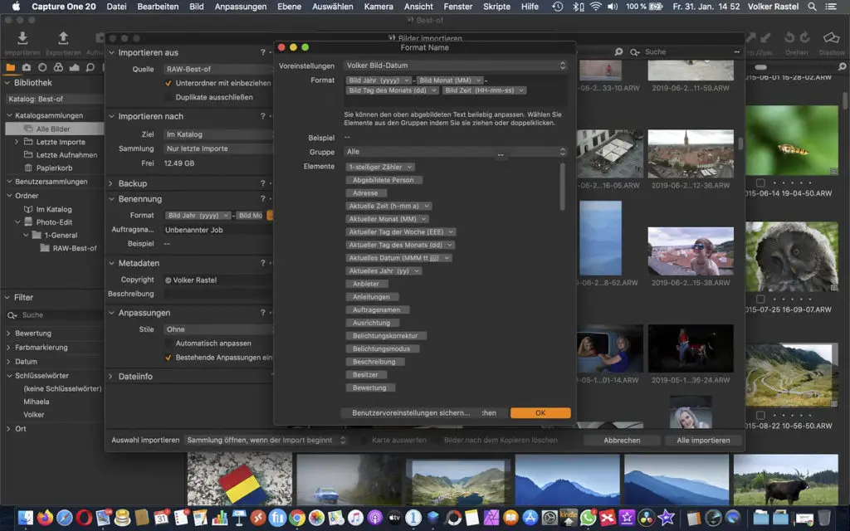
Task: Click the Wi-Fi menu bar icon
Action: [596, 7]
